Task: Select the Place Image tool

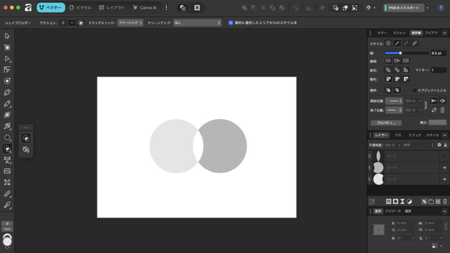Action: click(7, 171)
